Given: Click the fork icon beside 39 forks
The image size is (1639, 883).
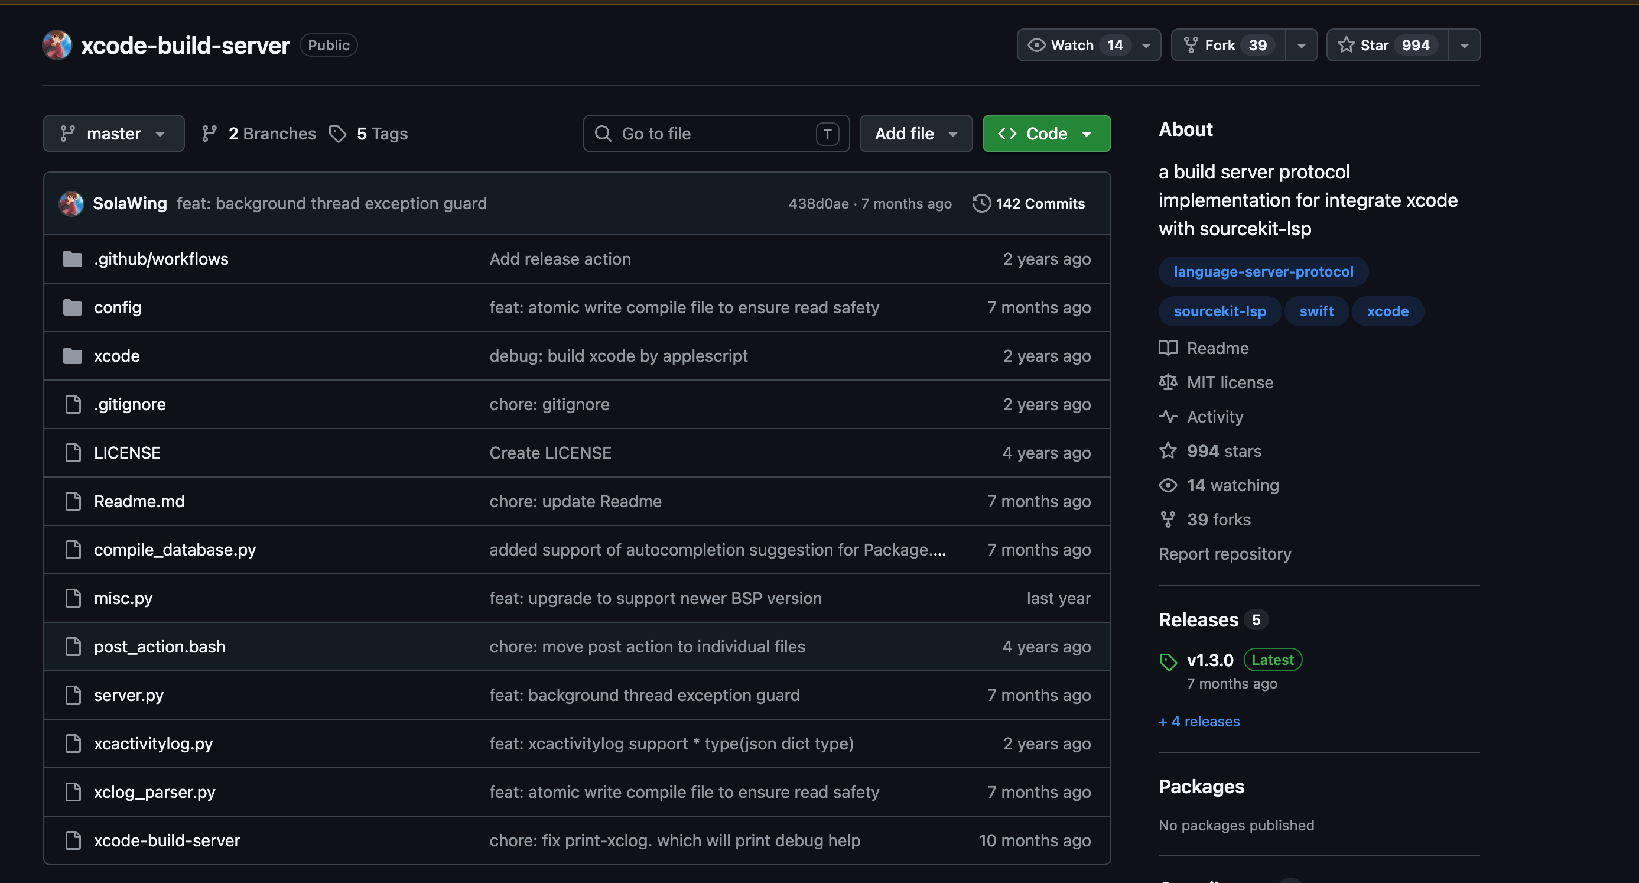Looking at the screenshot, I should point(1168,520).
